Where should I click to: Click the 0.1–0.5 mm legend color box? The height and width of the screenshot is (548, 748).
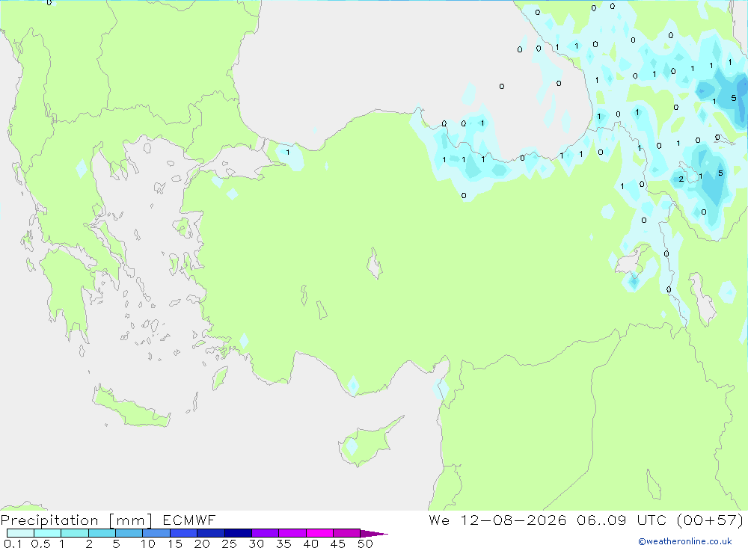pyautogui.click(x=20, y=533)
